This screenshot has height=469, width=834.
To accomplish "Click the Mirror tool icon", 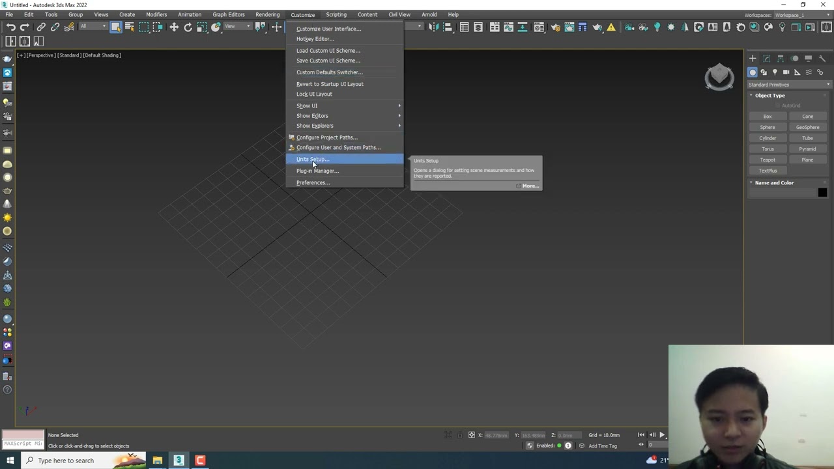I will [433, 27].
